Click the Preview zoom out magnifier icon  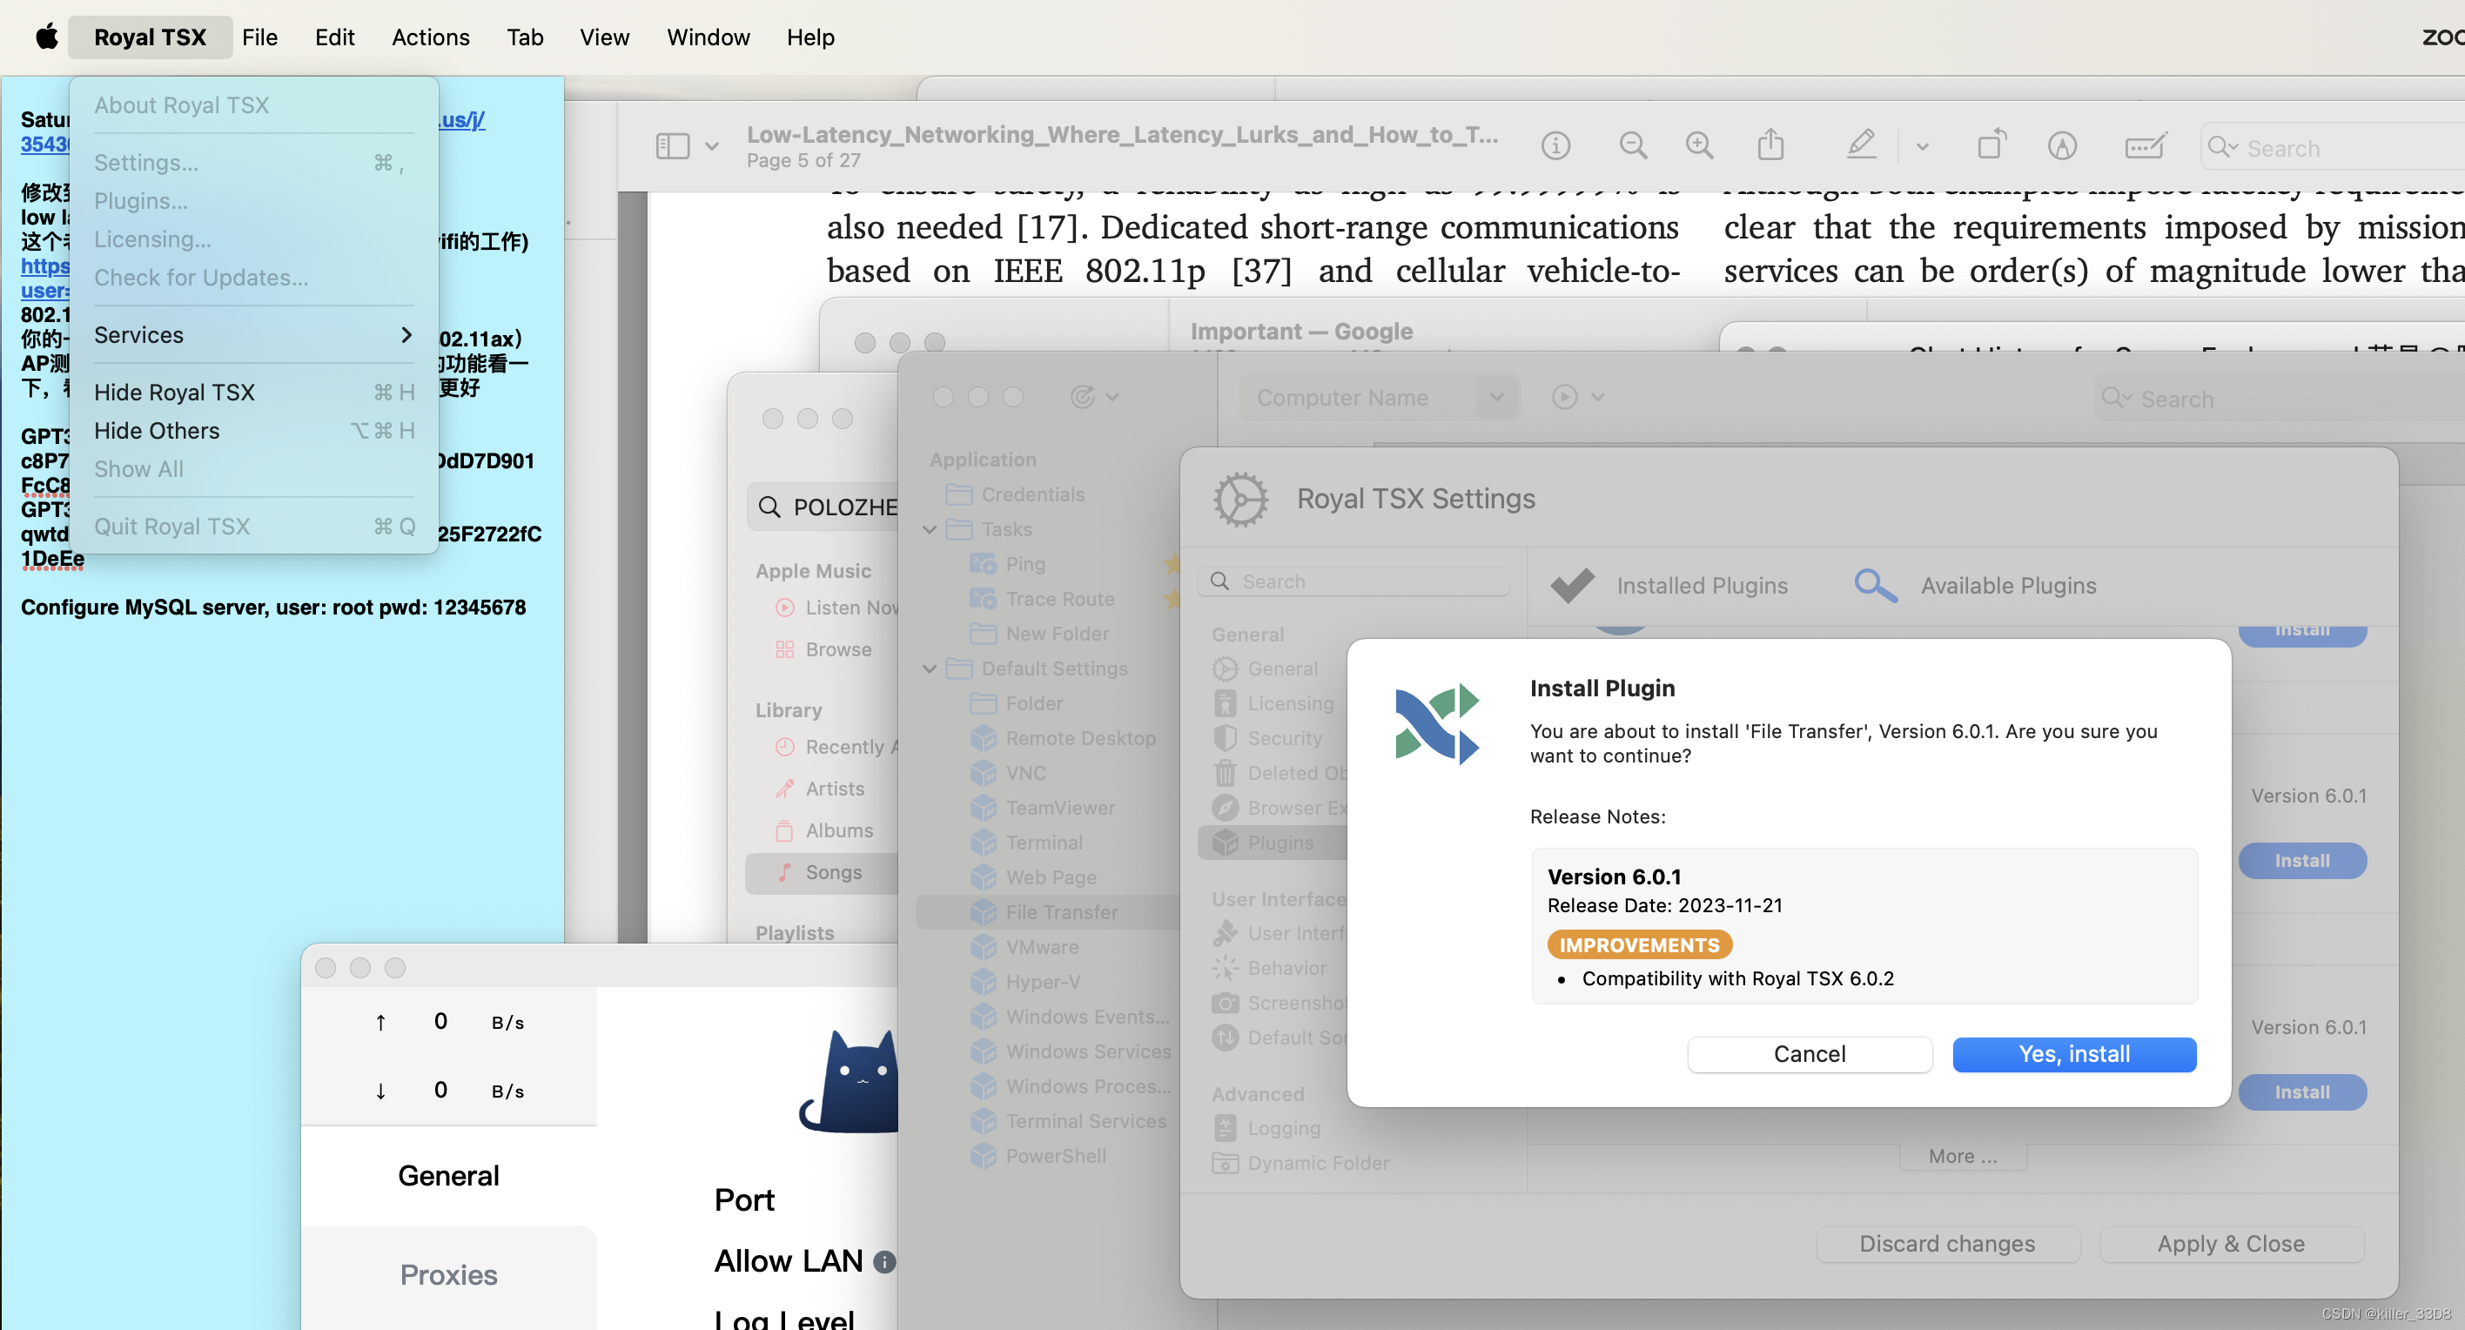pos(1633,145)
